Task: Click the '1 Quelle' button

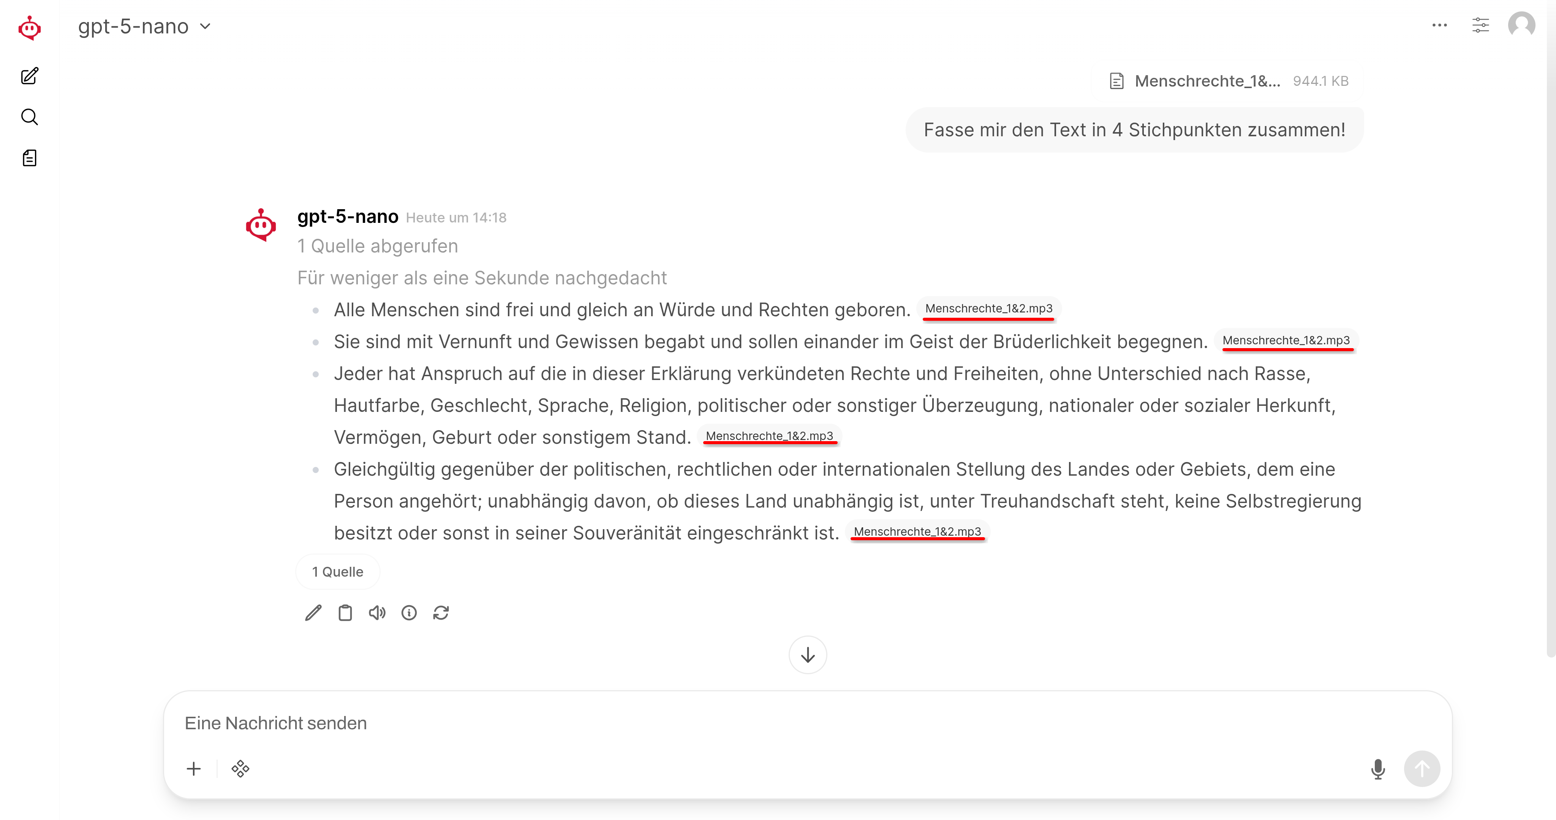Action: point(337,572)
